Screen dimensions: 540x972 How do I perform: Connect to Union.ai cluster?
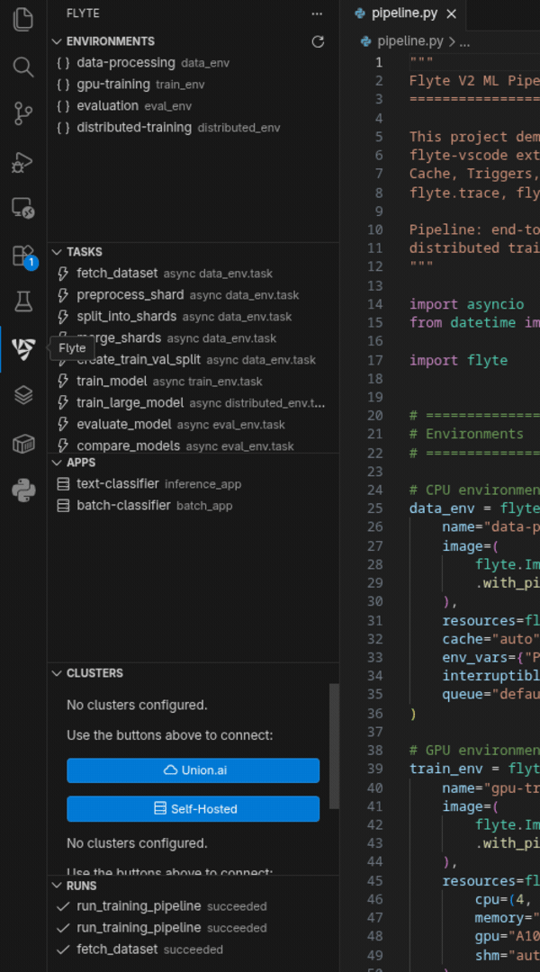coord(193,770)
